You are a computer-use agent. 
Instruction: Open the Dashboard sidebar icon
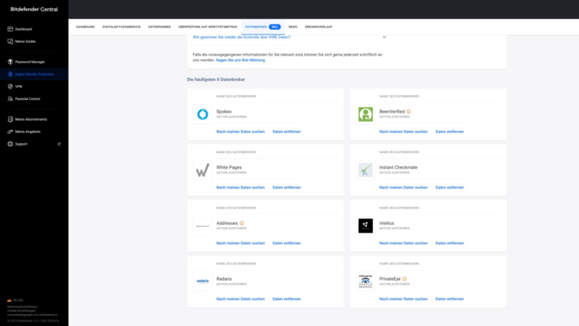10,29
